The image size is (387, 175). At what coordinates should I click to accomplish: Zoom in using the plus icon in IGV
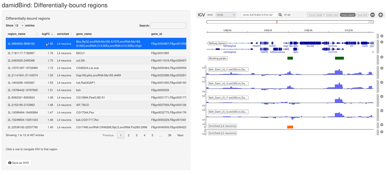[x=381, y=15]
